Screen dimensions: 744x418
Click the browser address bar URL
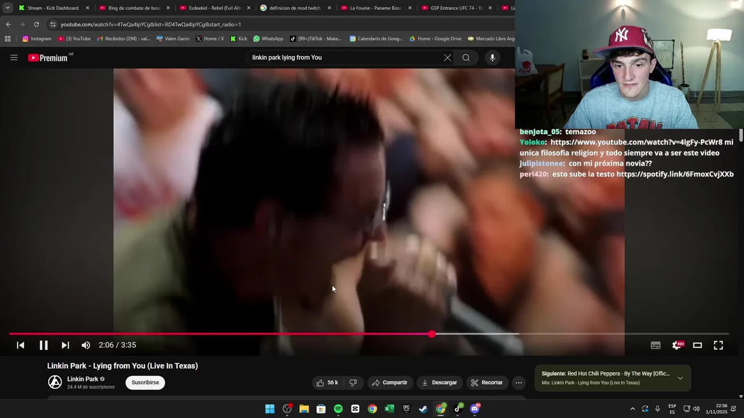[151, 24]
